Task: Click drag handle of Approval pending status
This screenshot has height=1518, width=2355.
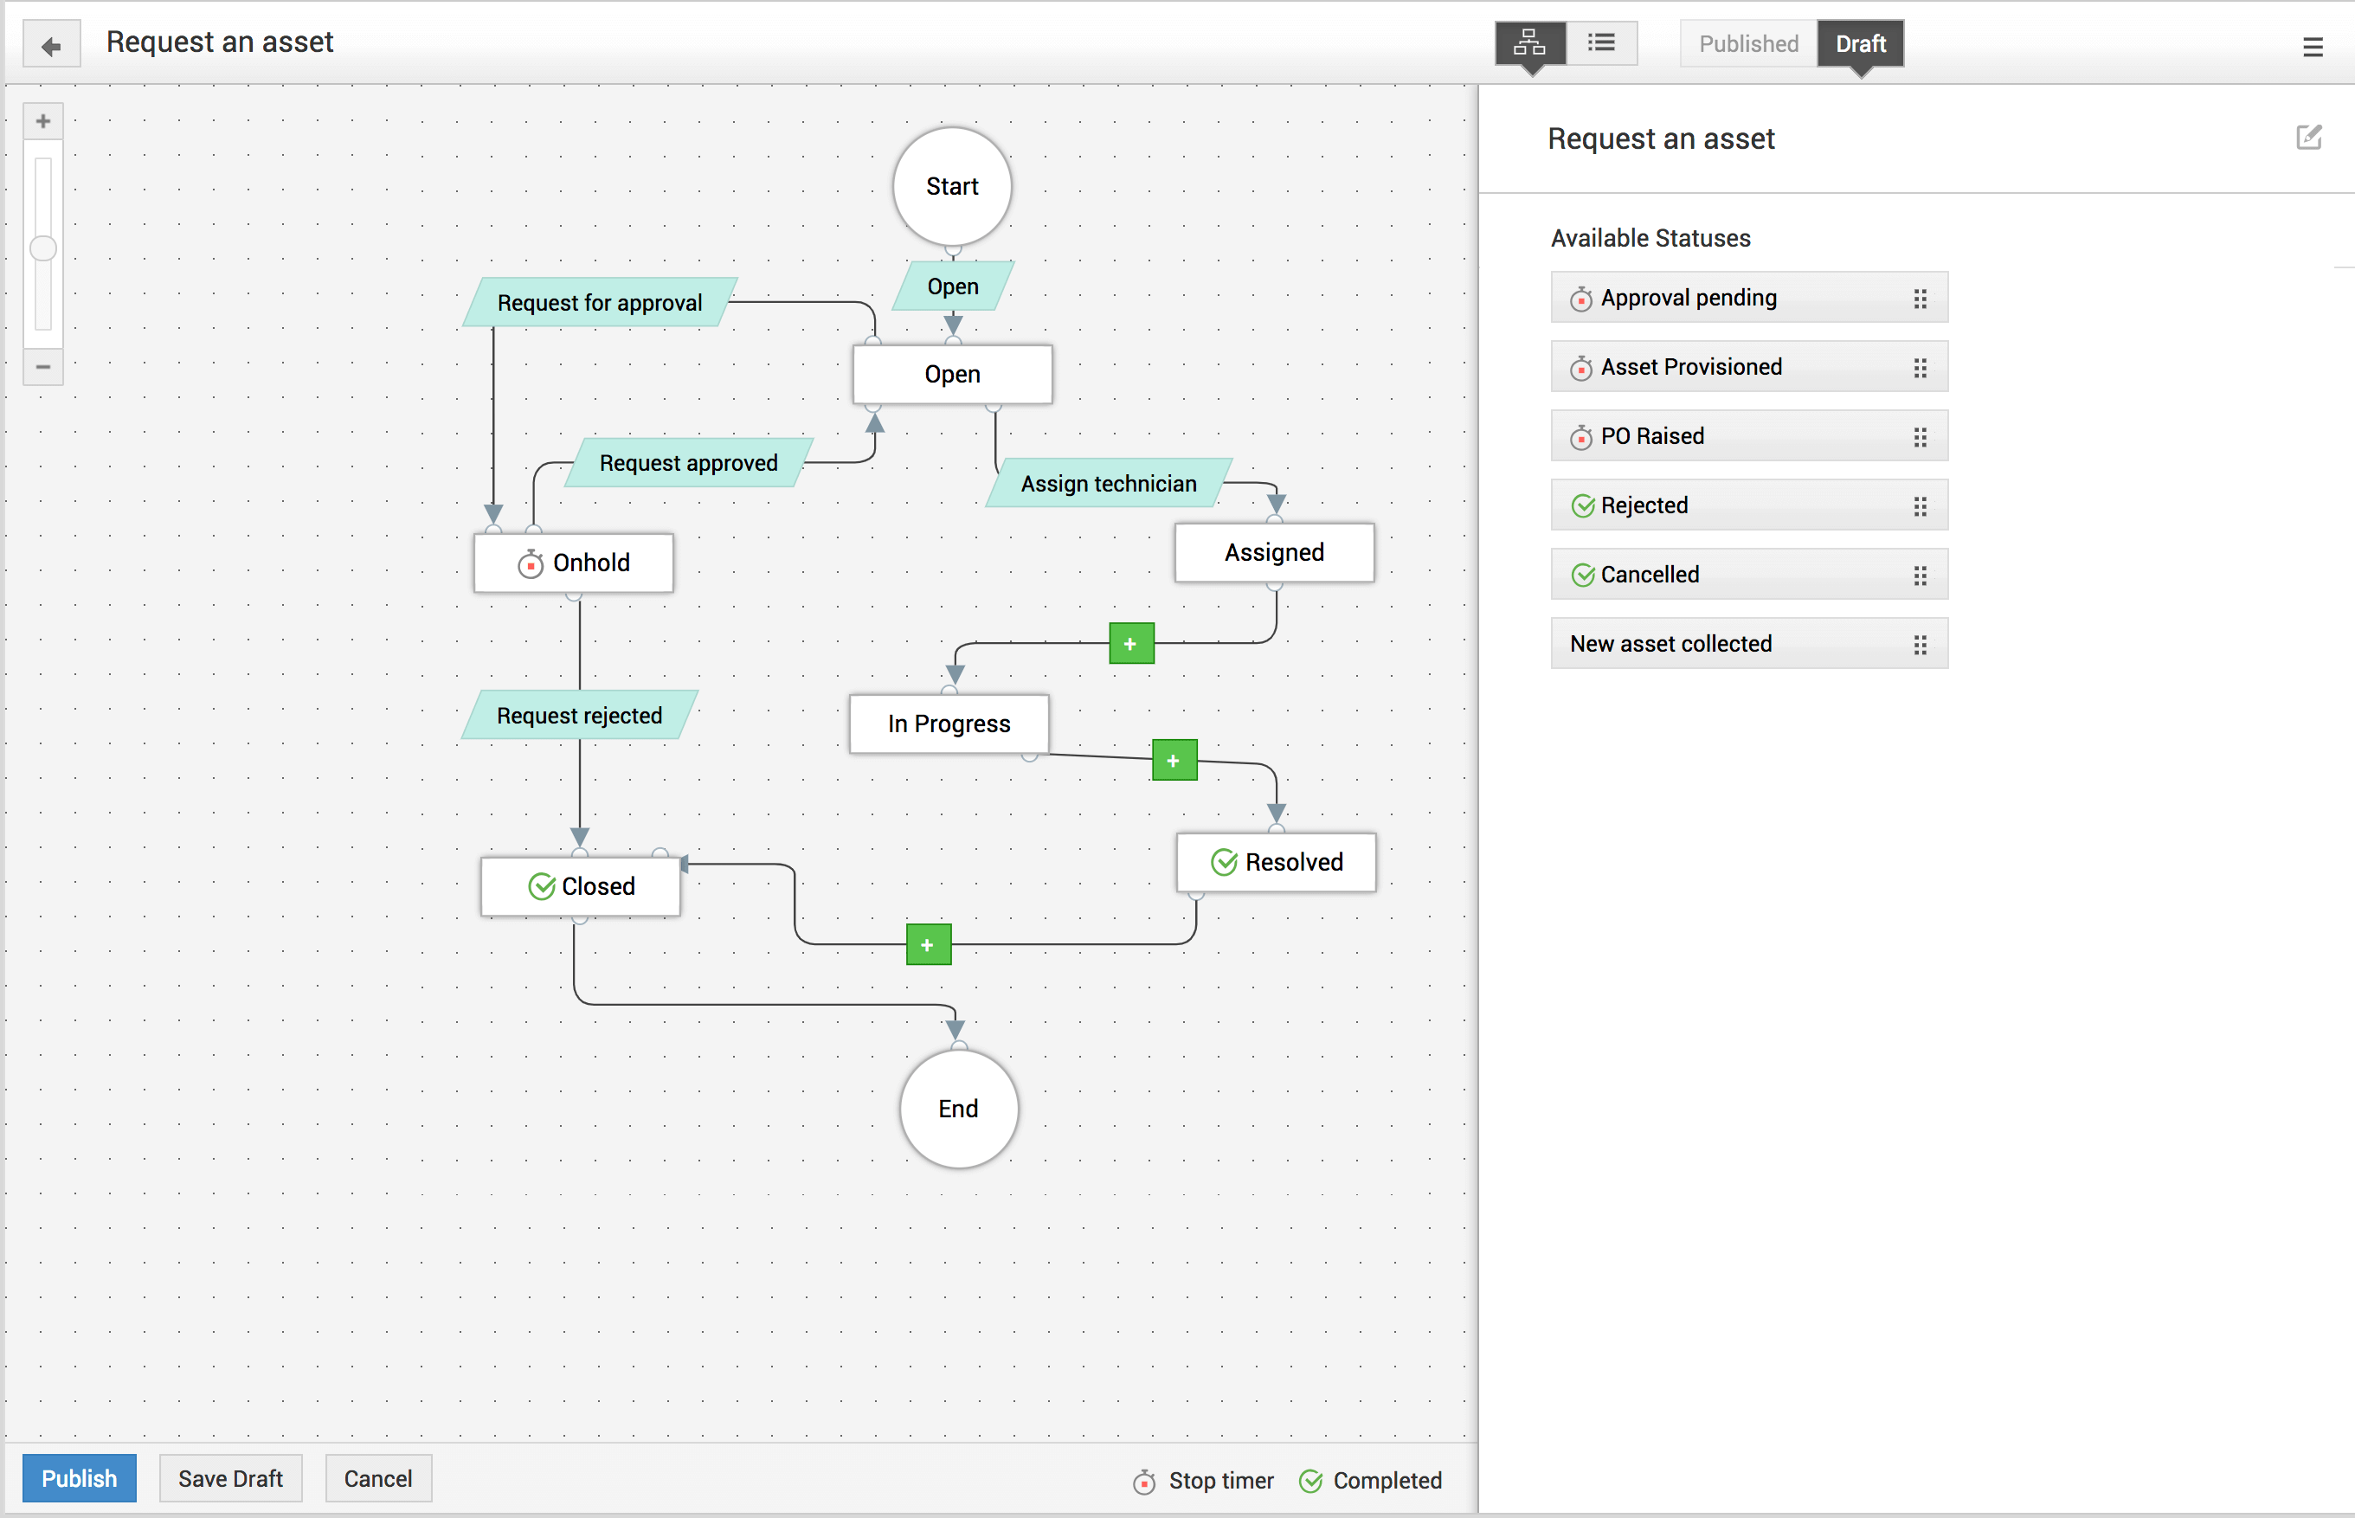Action: (x=1920, y=298)
